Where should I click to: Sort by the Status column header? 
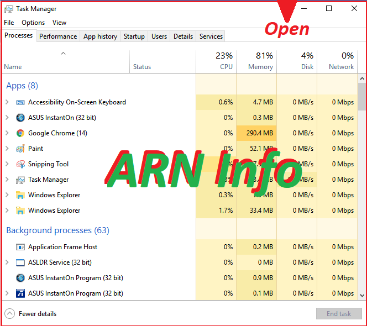tap(162, 61)
